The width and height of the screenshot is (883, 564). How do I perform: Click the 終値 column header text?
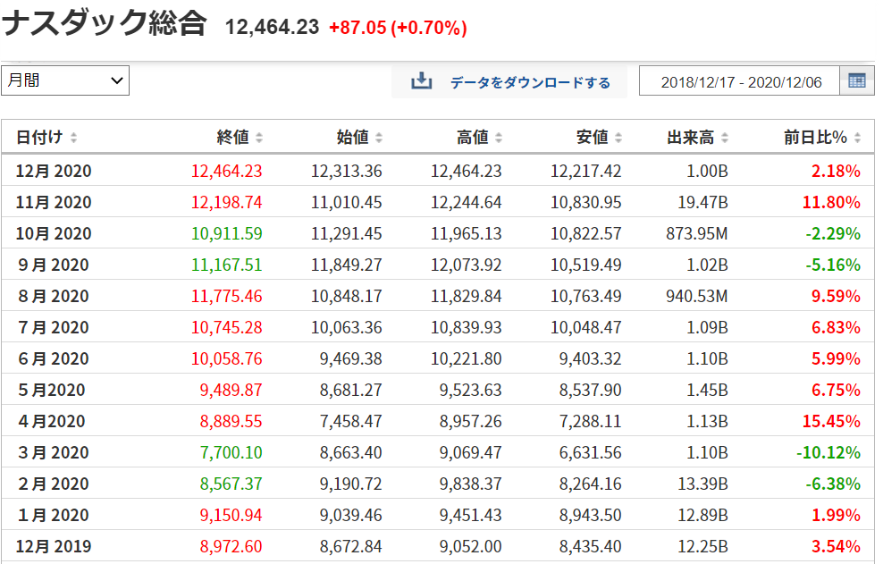232,138
